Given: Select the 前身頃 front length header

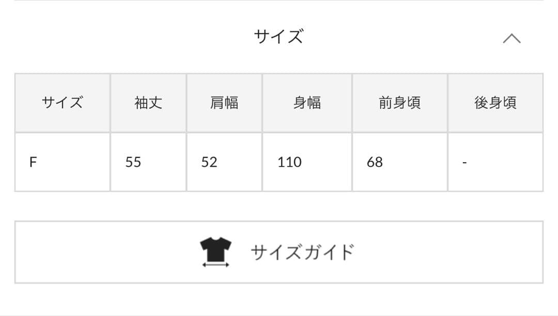Looking at the screenshot, I should point(399,102).
